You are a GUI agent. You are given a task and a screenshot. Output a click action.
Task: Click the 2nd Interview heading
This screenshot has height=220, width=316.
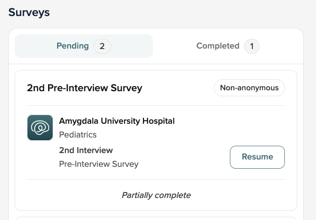[x=86, y=150]
